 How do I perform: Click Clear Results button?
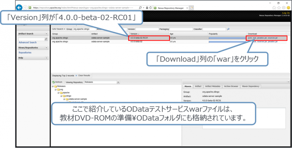pyautogui.click(x=84, y=76)
